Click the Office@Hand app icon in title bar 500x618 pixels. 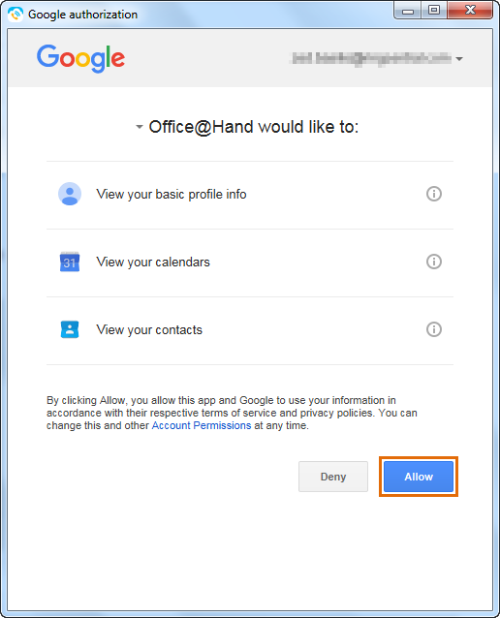(16, 15)
